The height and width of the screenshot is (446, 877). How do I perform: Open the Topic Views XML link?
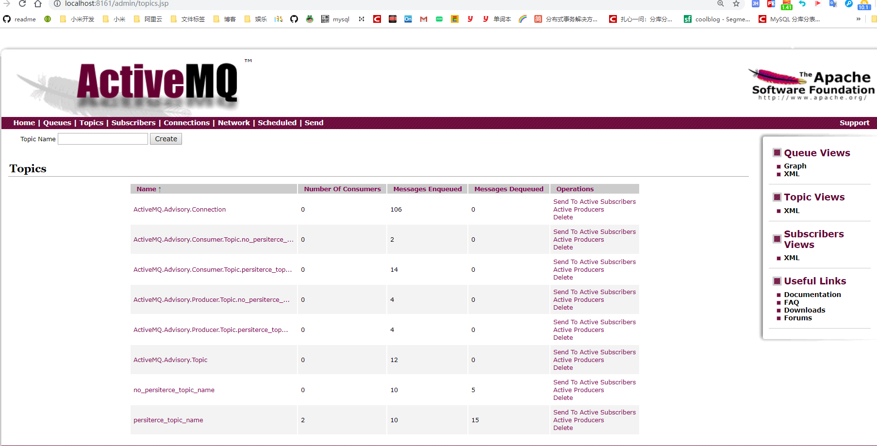click(792, 211)
